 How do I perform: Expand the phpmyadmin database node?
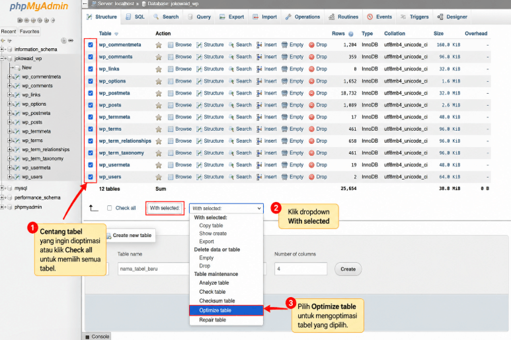click(x=2, y=207)
